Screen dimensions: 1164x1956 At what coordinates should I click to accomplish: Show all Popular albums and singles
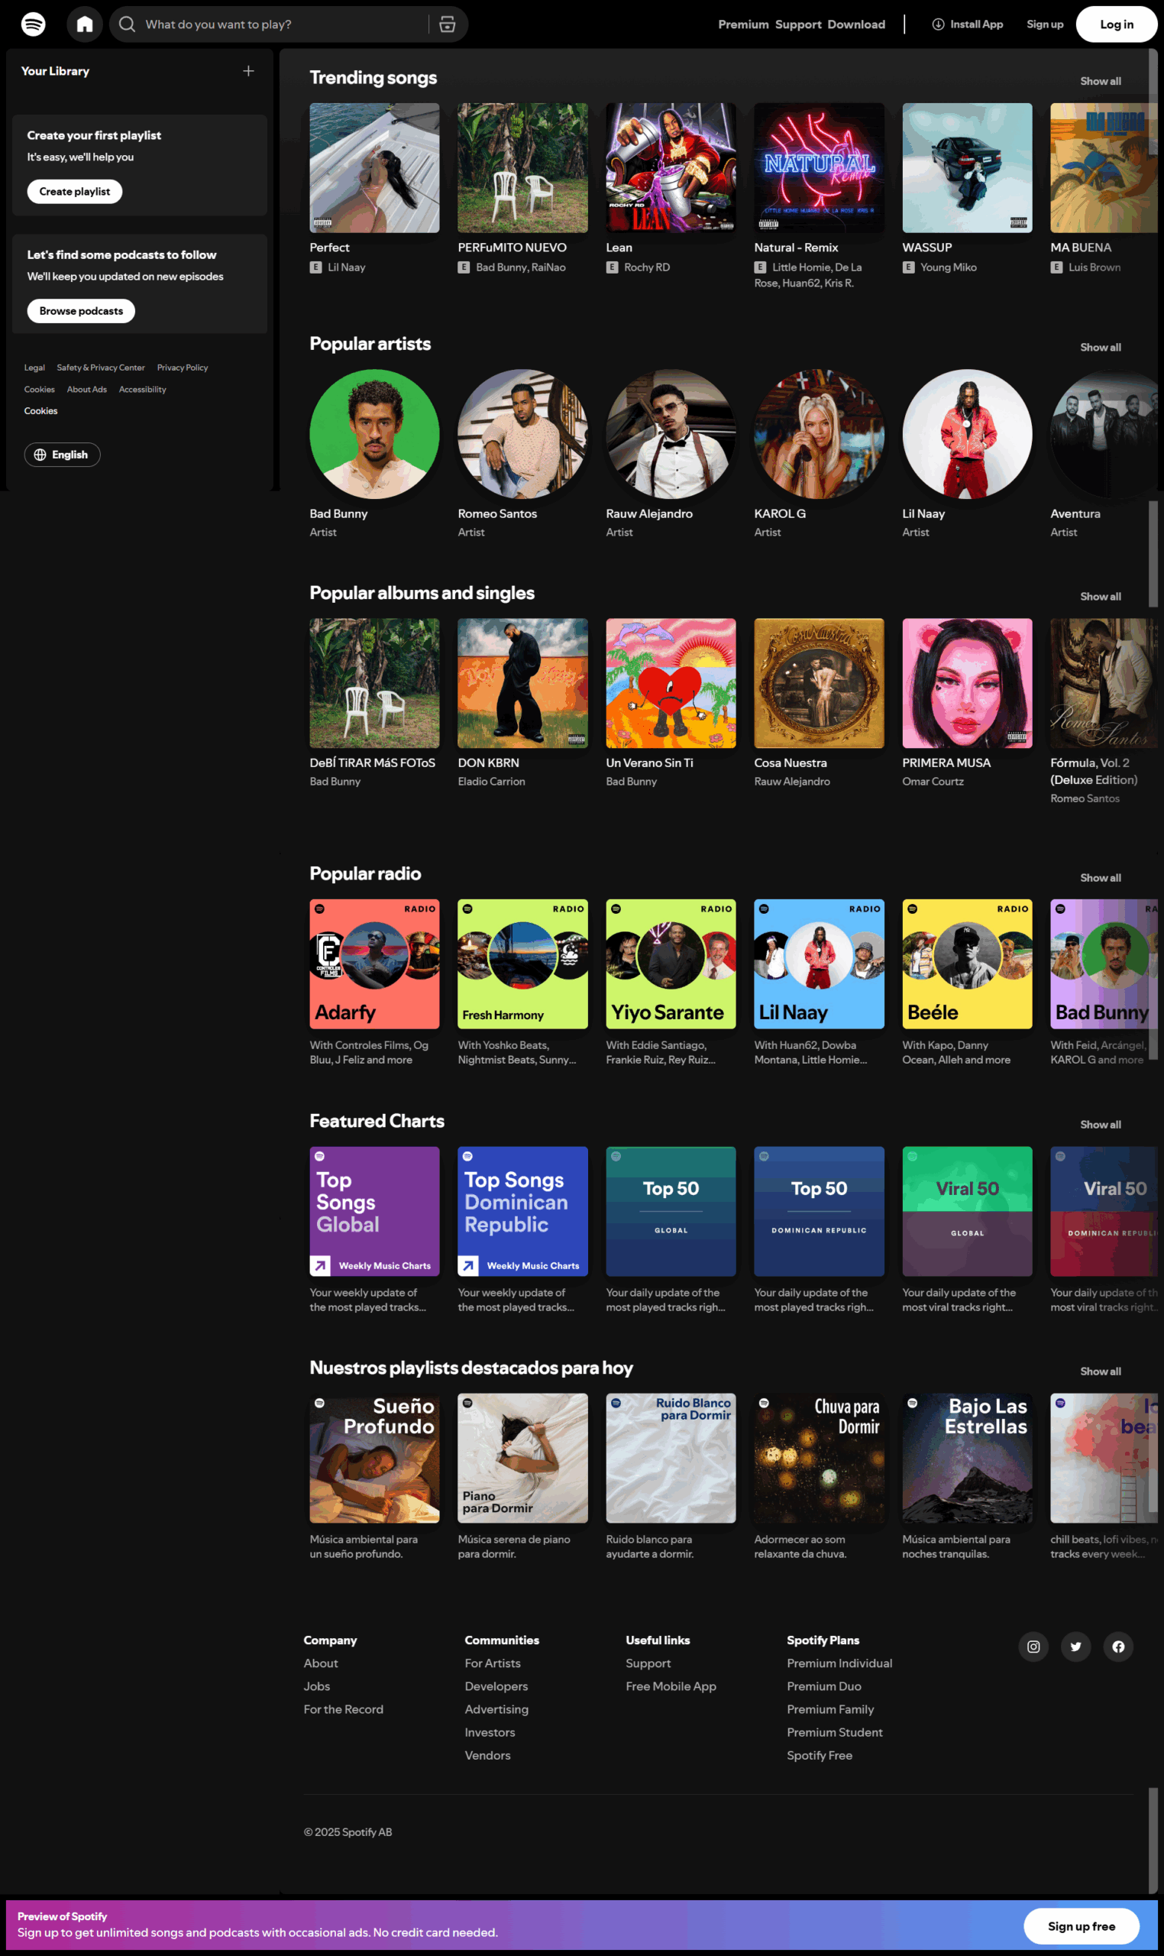point(1100,597)
